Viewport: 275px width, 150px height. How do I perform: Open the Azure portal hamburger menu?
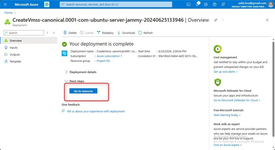pyautogui.click(x=5, y=4)
